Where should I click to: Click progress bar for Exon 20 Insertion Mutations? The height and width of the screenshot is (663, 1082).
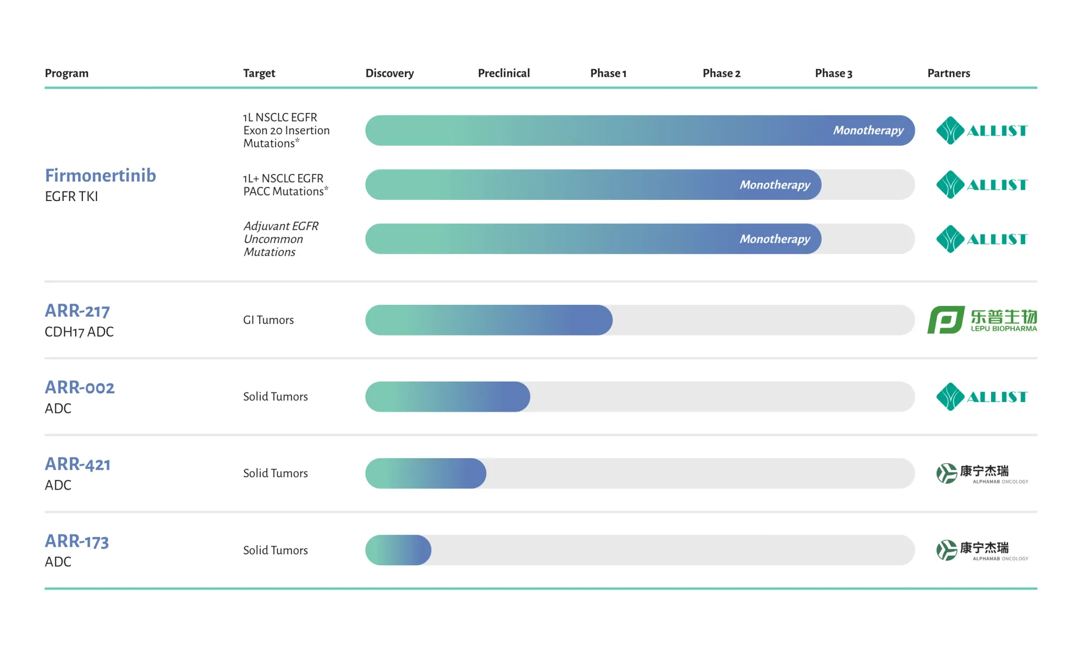pos(640,130)
